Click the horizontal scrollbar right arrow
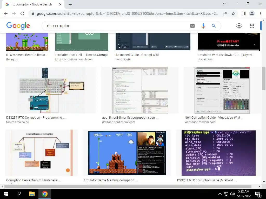The width and height of the screenshot is (266, 199). [x=259, y=187]
